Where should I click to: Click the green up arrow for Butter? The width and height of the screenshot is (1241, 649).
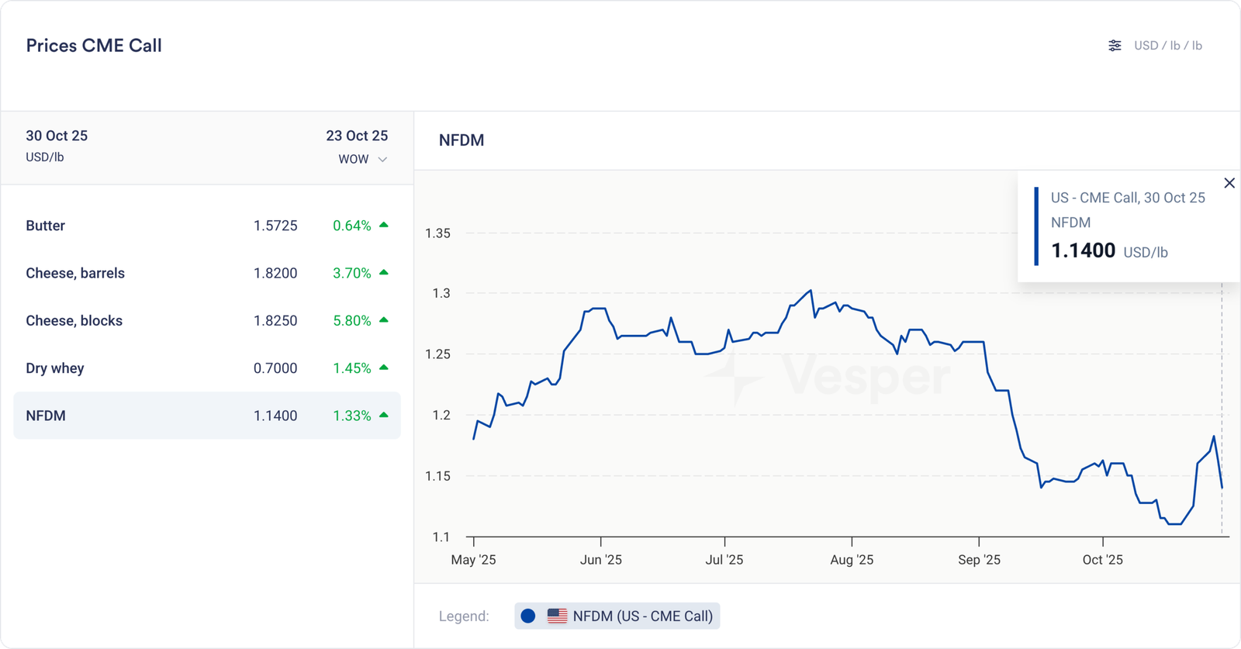(383, 225)
